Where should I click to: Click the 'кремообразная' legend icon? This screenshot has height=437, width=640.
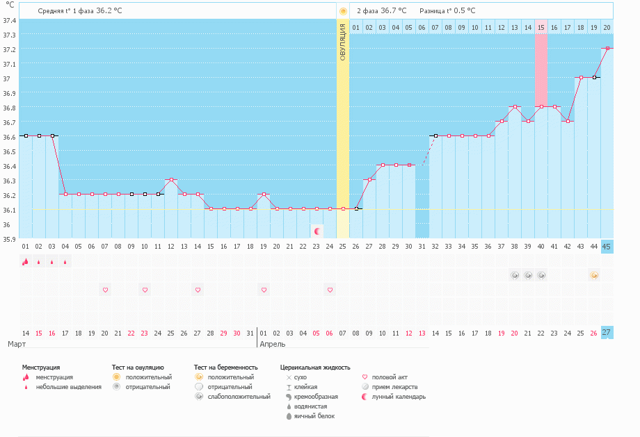pos(289,397)
